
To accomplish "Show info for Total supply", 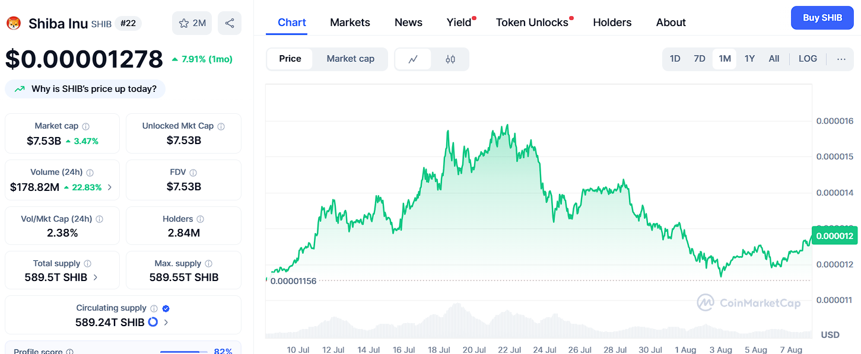I will (87, 263).
